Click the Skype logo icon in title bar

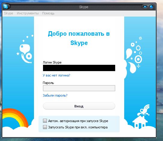pos(6,7)
